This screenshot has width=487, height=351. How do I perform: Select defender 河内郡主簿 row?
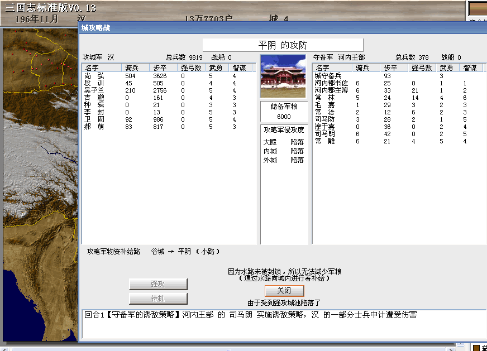tap(331, 90)
